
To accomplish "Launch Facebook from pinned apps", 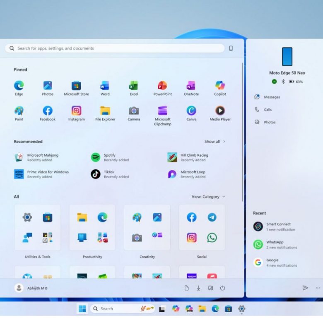I will click(48, 113).
